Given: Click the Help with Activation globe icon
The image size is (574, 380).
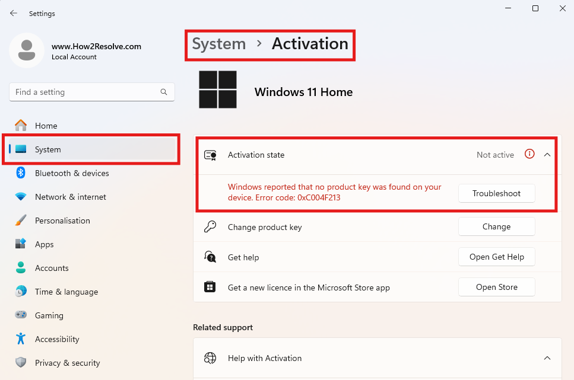Looking at the screenshot, I should [210, 358].
